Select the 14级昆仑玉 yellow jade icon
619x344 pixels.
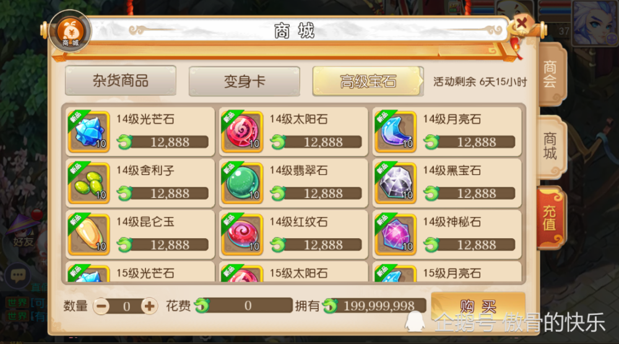pos(89,234)
